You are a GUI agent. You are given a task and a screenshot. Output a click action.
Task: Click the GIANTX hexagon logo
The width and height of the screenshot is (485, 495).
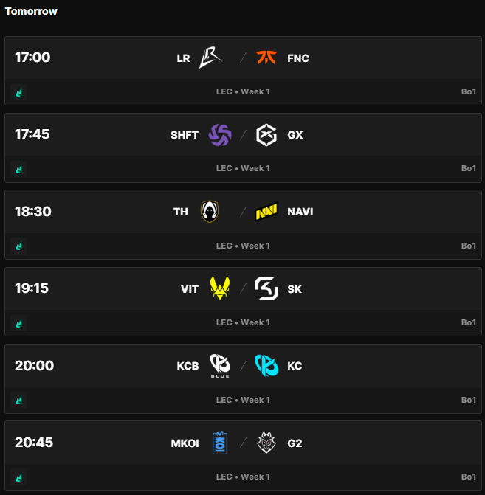(266, 135)
